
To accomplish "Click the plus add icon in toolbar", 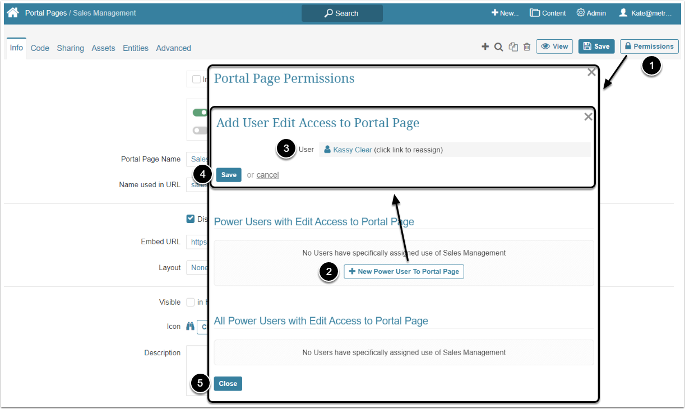I will 485,47.
